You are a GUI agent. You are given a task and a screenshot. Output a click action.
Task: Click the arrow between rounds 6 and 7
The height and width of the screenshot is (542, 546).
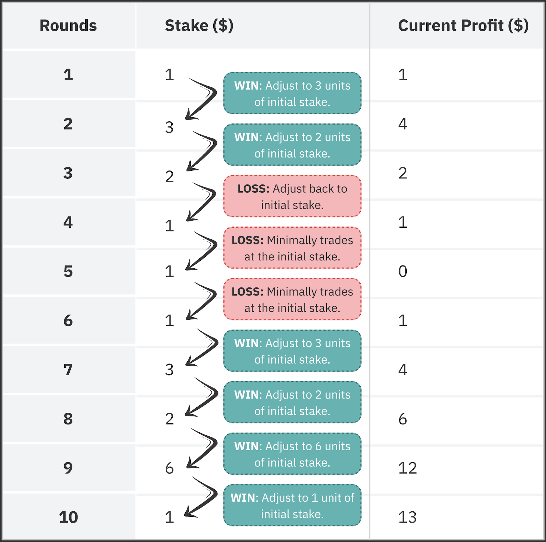[202, 347]
